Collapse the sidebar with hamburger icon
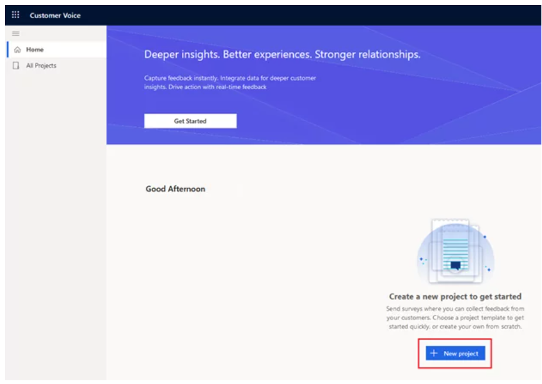Image resolution: width=542 pixels, height=384 pixels. pos(16,34)
